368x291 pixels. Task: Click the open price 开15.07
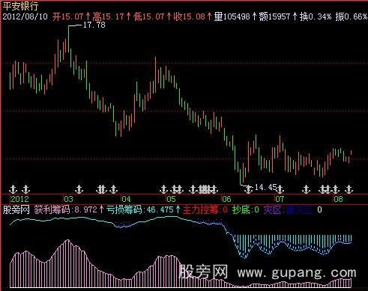pyautogui.click(x=68, y=16)
